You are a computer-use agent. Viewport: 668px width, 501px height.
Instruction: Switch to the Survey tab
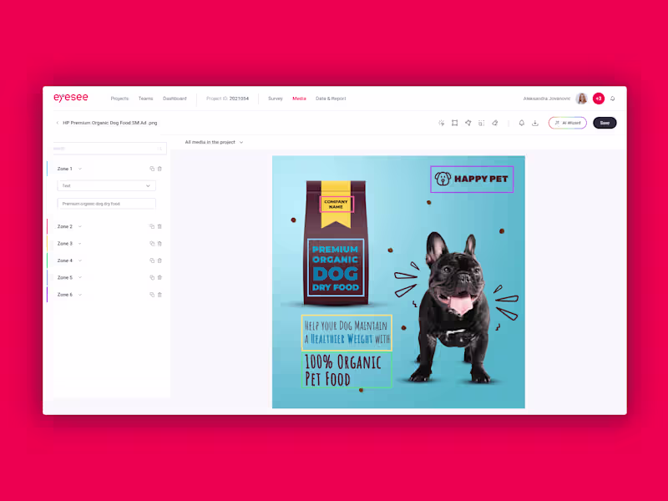[276, 99]
